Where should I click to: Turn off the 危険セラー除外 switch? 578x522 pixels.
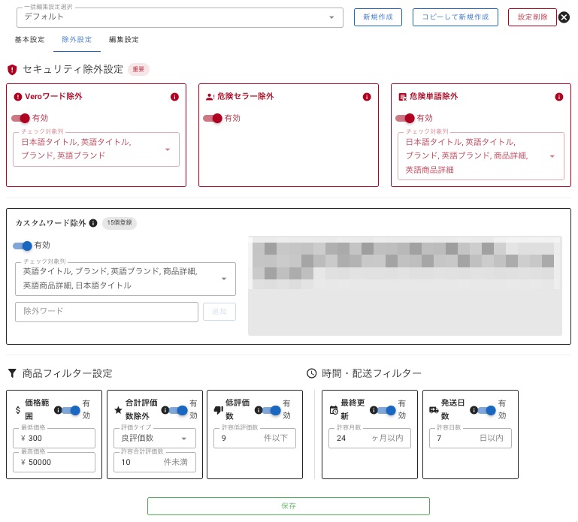point(214,118)
